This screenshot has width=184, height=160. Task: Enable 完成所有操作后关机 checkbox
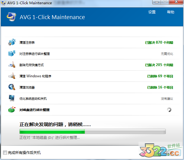point(5,153)
